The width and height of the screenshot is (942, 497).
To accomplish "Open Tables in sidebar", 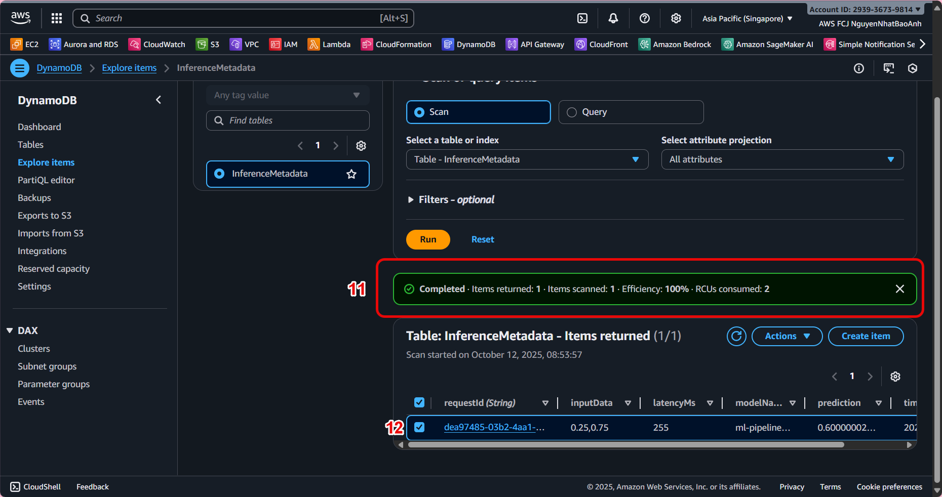I will 31,145.
